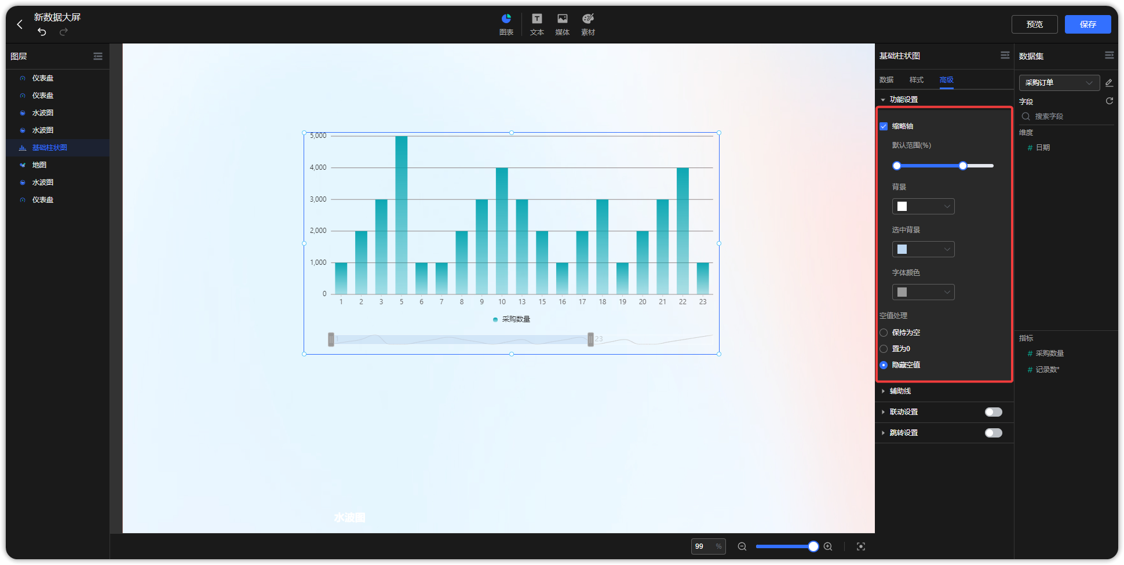Open the 选中背景 color dropdown
Viewport: 1124px width, 565px height.
point(923,249)
